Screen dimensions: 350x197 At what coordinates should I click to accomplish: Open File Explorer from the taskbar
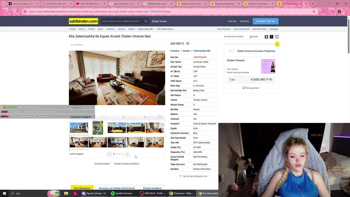pyautogui.click(x=66, y=193)
